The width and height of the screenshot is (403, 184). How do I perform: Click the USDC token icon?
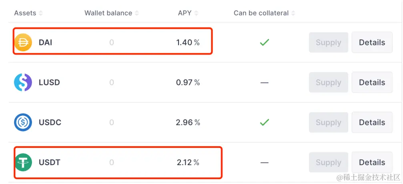tap(23, 122)
